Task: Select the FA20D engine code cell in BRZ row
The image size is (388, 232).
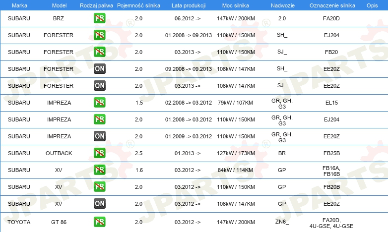Action: point(331,18)
